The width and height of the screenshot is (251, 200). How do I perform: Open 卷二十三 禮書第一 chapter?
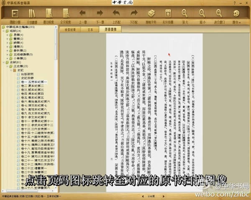pos(34,168)
